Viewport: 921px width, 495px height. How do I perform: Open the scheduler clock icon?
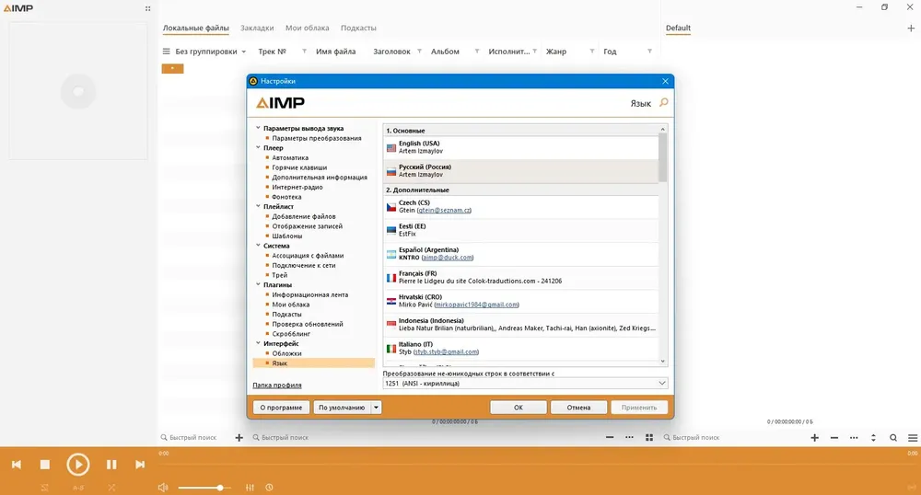(x=269, y=488)
